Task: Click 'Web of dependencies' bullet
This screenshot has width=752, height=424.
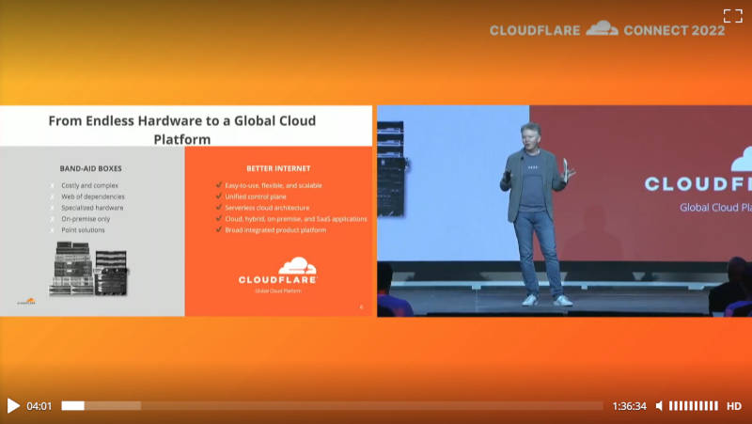Action: pyautogui.click(x=92, y=196)
